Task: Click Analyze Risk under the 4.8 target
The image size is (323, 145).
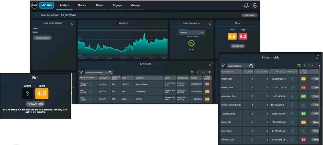Action: click(x=35, y=104)
